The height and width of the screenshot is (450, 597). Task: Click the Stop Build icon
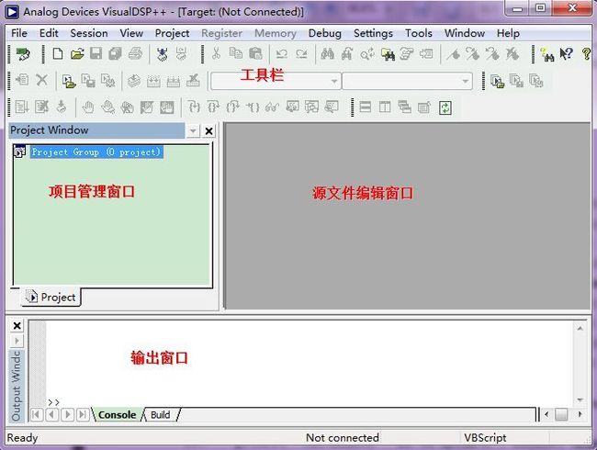[x=194, y=81]
